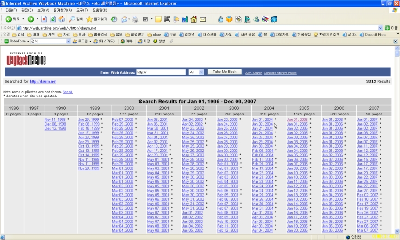Open the History clock icon
Viewport: 400px width, 240px height.
114,19
